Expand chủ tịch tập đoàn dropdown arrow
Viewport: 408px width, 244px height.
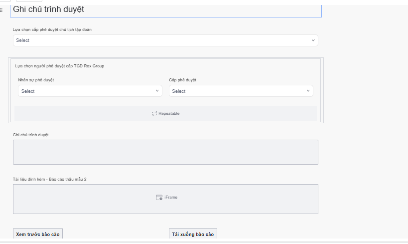pyautogui.click(x=313, y=40)
